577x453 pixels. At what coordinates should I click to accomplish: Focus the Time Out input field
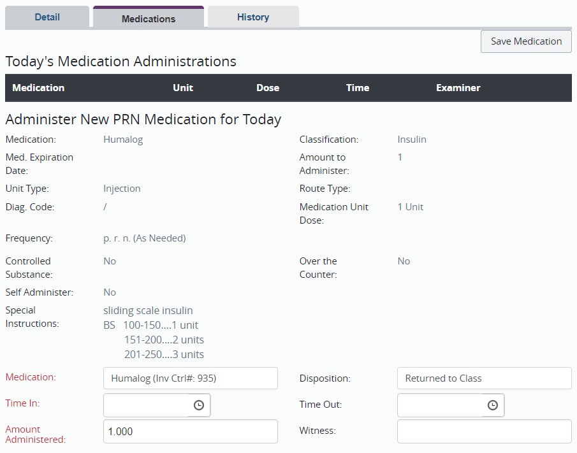441,405
